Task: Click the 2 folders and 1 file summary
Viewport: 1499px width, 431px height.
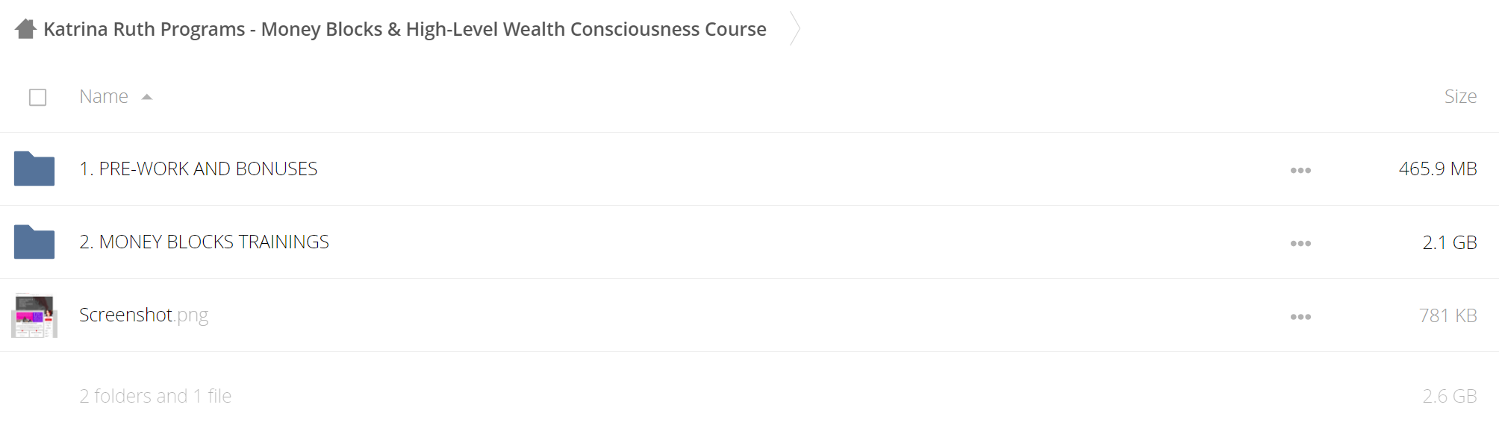Action: click(155, 396)
